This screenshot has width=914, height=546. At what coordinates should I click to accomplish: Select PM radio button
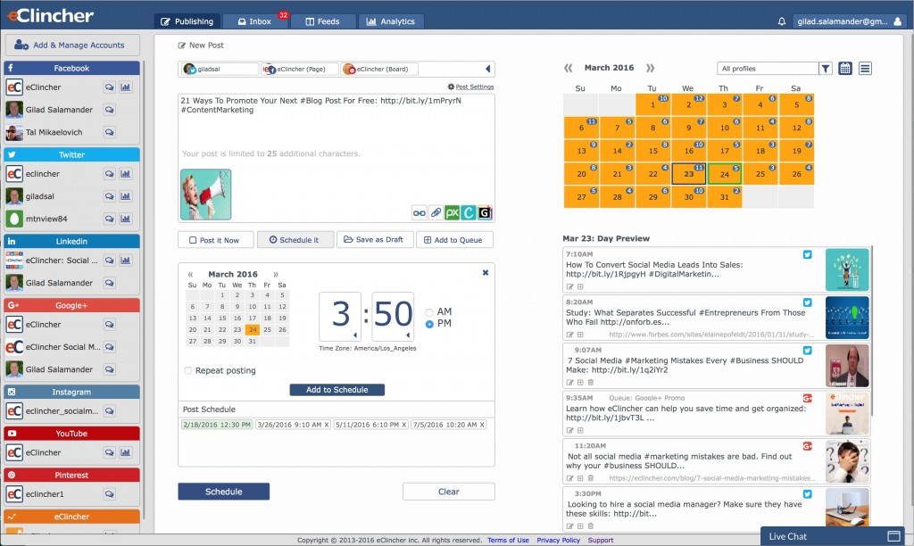point(429,324)
